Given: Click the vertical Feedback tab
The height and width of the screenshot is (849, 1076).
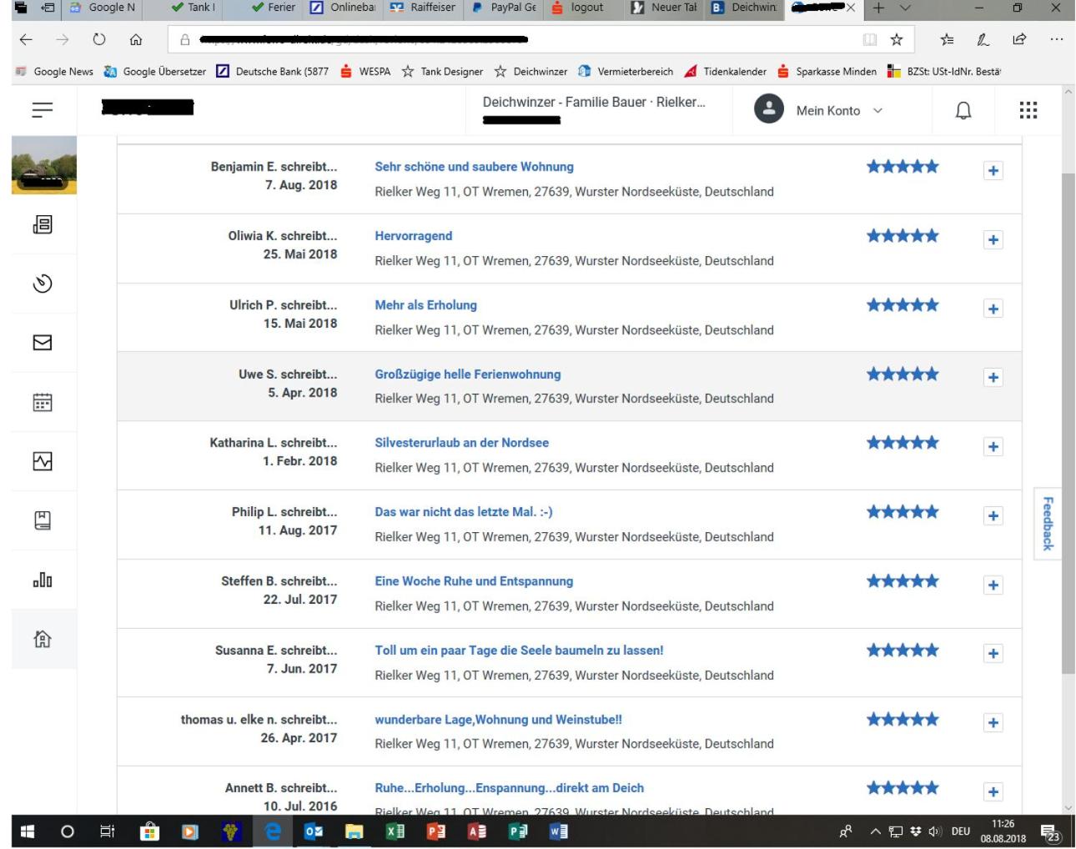Looking at the screenshot, I should (x=1048, y=524).
